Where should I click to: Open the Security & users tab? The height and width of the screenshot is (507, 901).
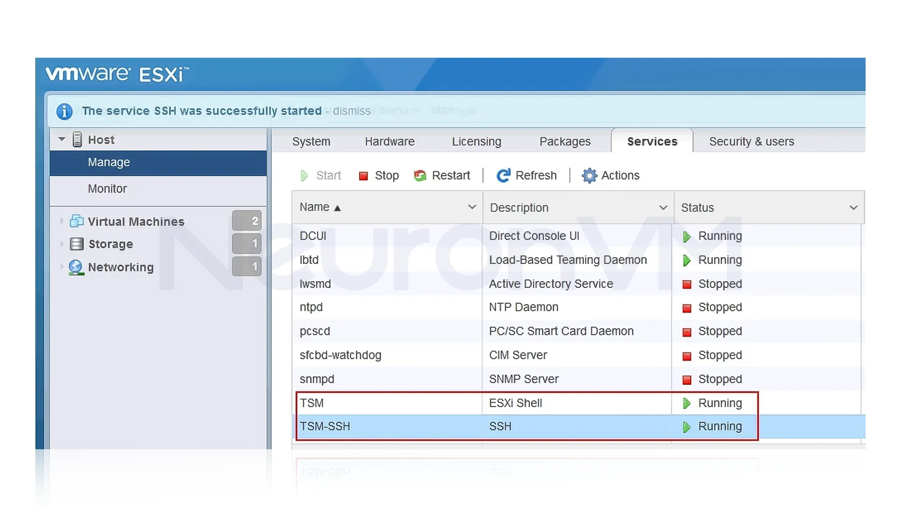pyautogui.click(x=751, y=141)
